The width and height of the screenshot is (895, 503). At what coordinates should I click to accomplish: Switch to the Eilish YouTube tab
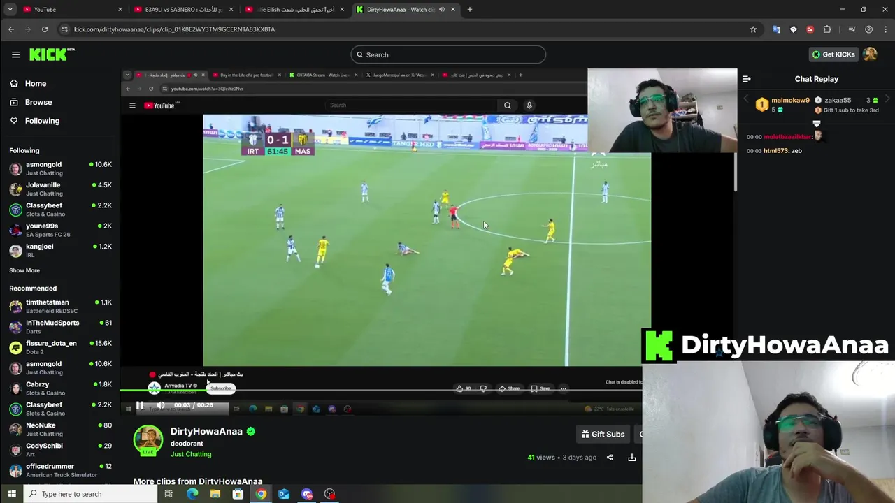point(294,9)
